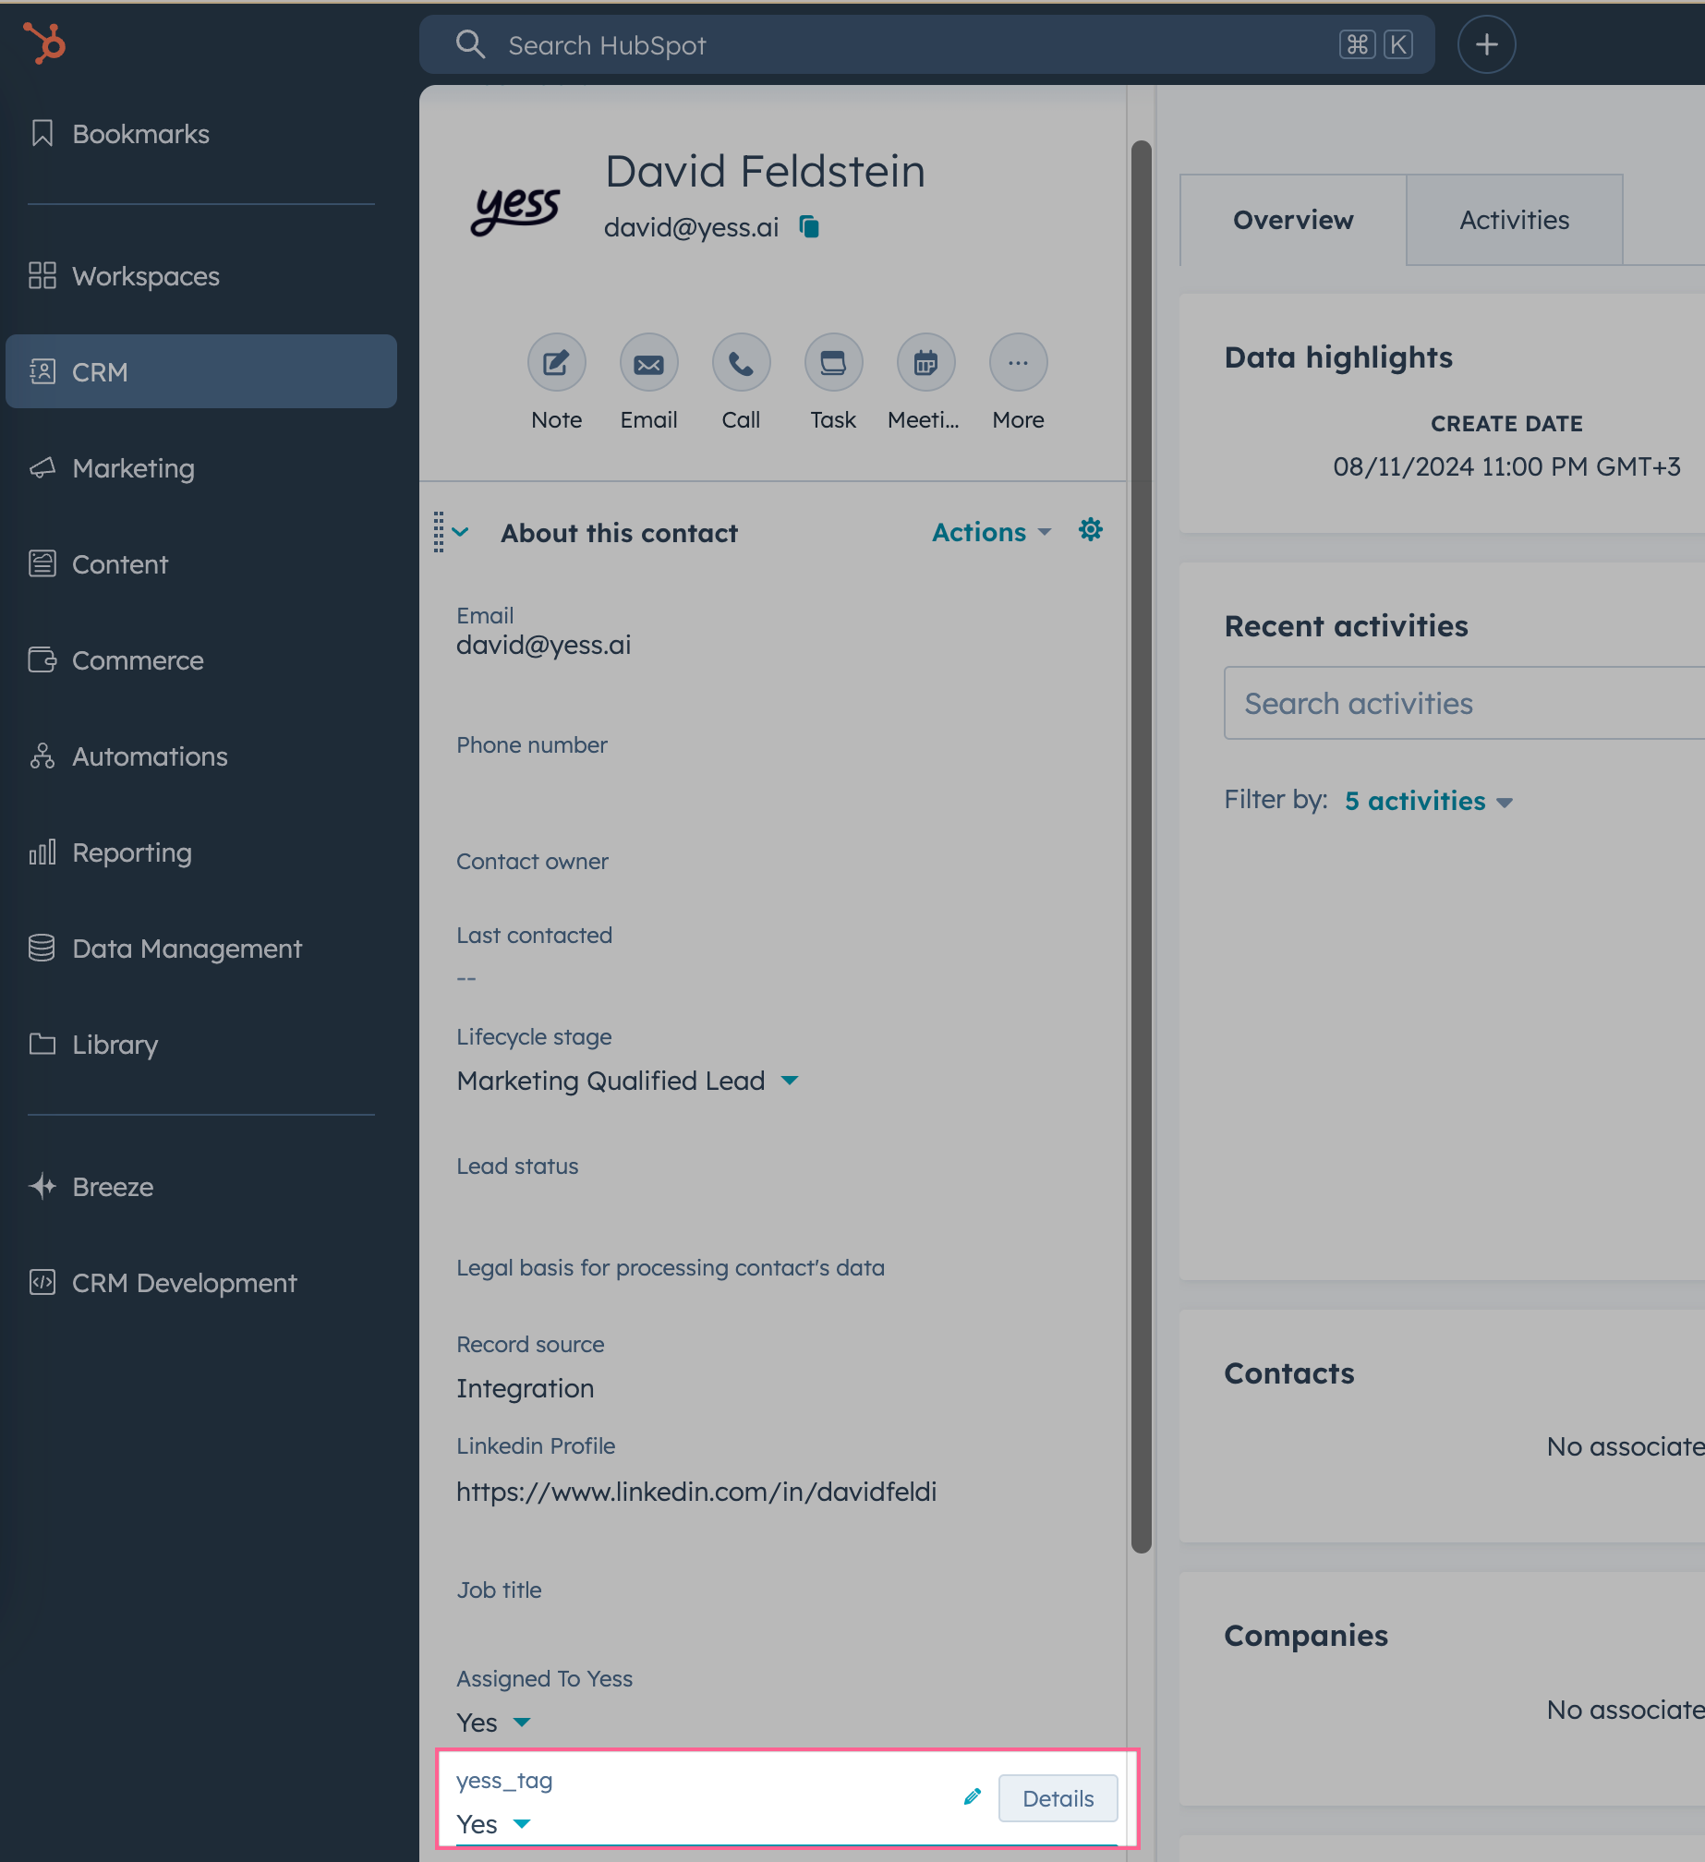The image size is (1705, 1862).
Task: Click the contact panel vertical scrollbar
Action: [1142, 846]
